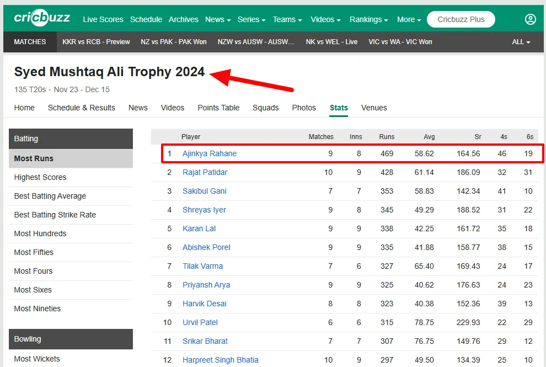Open Tilak Varma player profile

coord(202,266)
